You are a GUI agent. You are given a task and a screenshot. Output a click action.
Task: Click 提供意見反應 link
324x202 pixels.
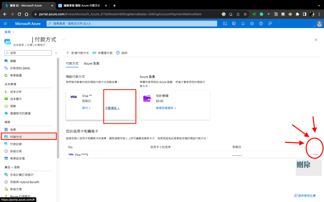coord(305,196)
